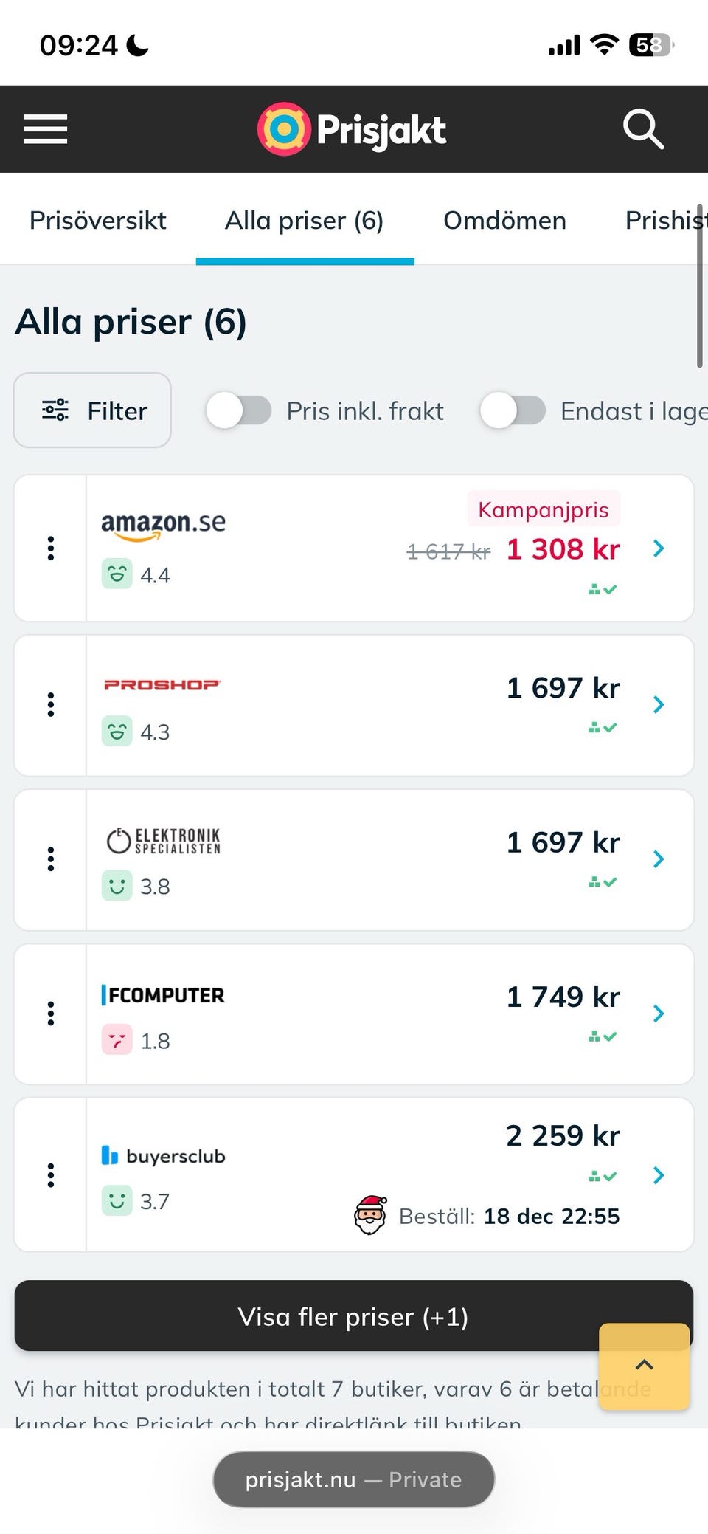
Task: Tap the search magnifier icon
Action: tap(643, 129)
